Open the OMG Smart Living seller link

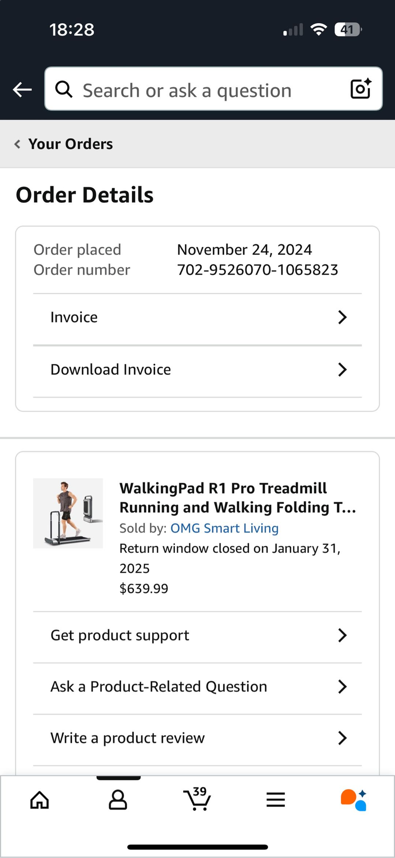pos(224,528)
